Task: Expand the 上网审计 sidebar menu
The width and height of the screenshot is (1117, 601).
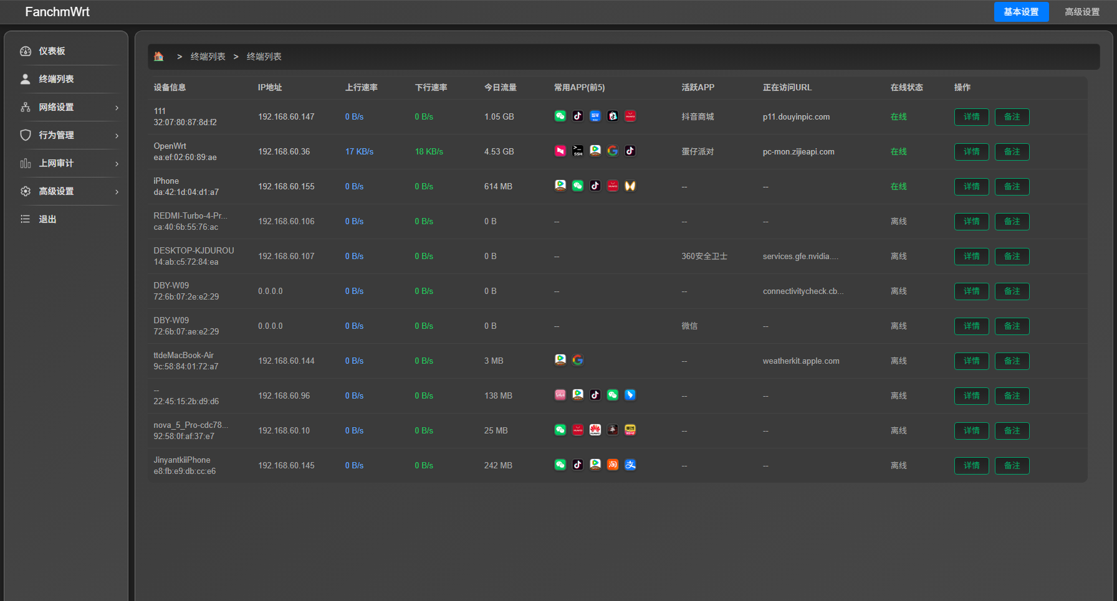Action: tap(69, 163)
